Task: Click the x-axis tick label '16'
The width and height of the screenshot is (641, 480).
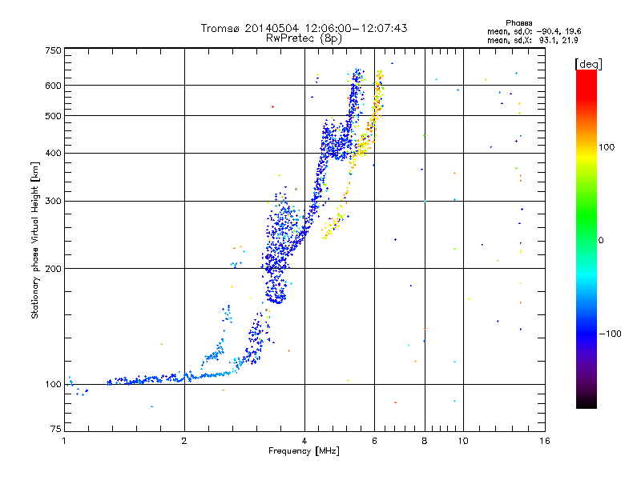Action: point(545,441)
